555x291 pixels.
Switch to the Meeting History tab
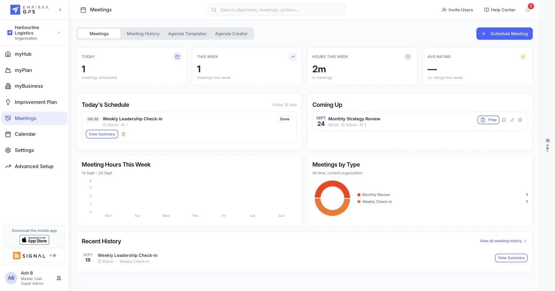tap(143, 33)
